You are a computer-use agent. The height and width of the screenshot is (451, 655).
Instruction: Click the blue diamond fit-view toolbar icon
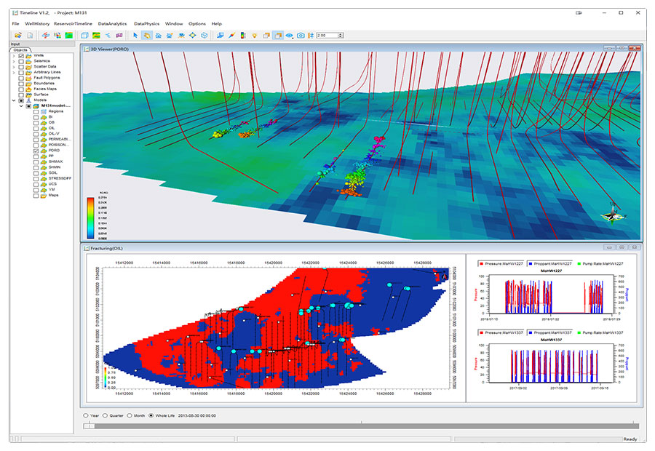pos(193,36)
